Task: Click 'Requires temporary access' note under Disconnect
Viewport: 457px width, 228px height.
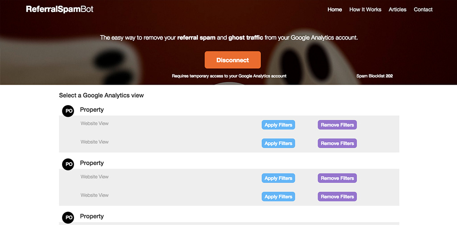Action: coord(229,76)
